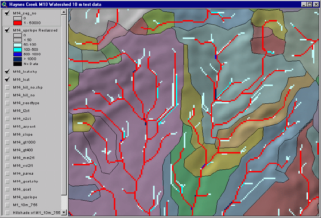Screen dimensions: 321x218
Task: Select the M14_gcat theme label
Action: coord(22,189)
